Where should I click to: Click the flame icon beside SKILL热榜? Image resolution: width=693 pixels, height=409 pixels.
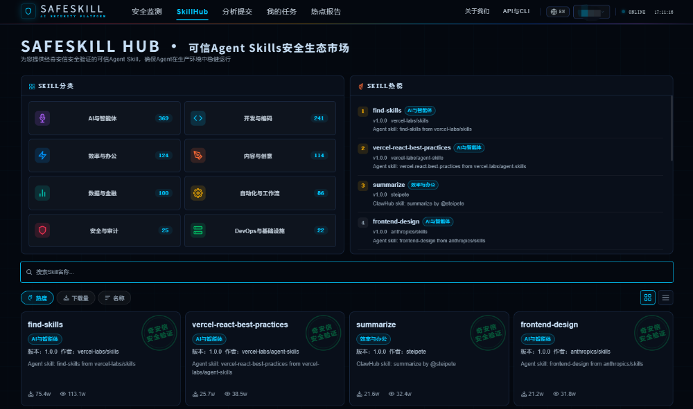[360, 85]
